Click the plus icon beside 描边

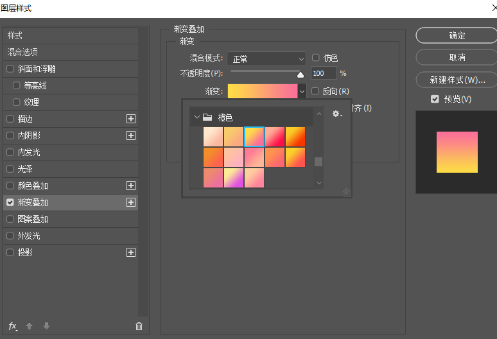131,119
